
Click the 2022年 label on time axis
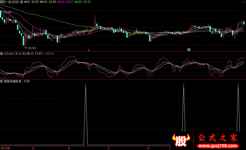click(x=5, y=148)
